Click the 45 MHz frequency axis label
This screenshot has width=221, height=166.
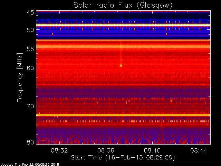coord(30,12)
